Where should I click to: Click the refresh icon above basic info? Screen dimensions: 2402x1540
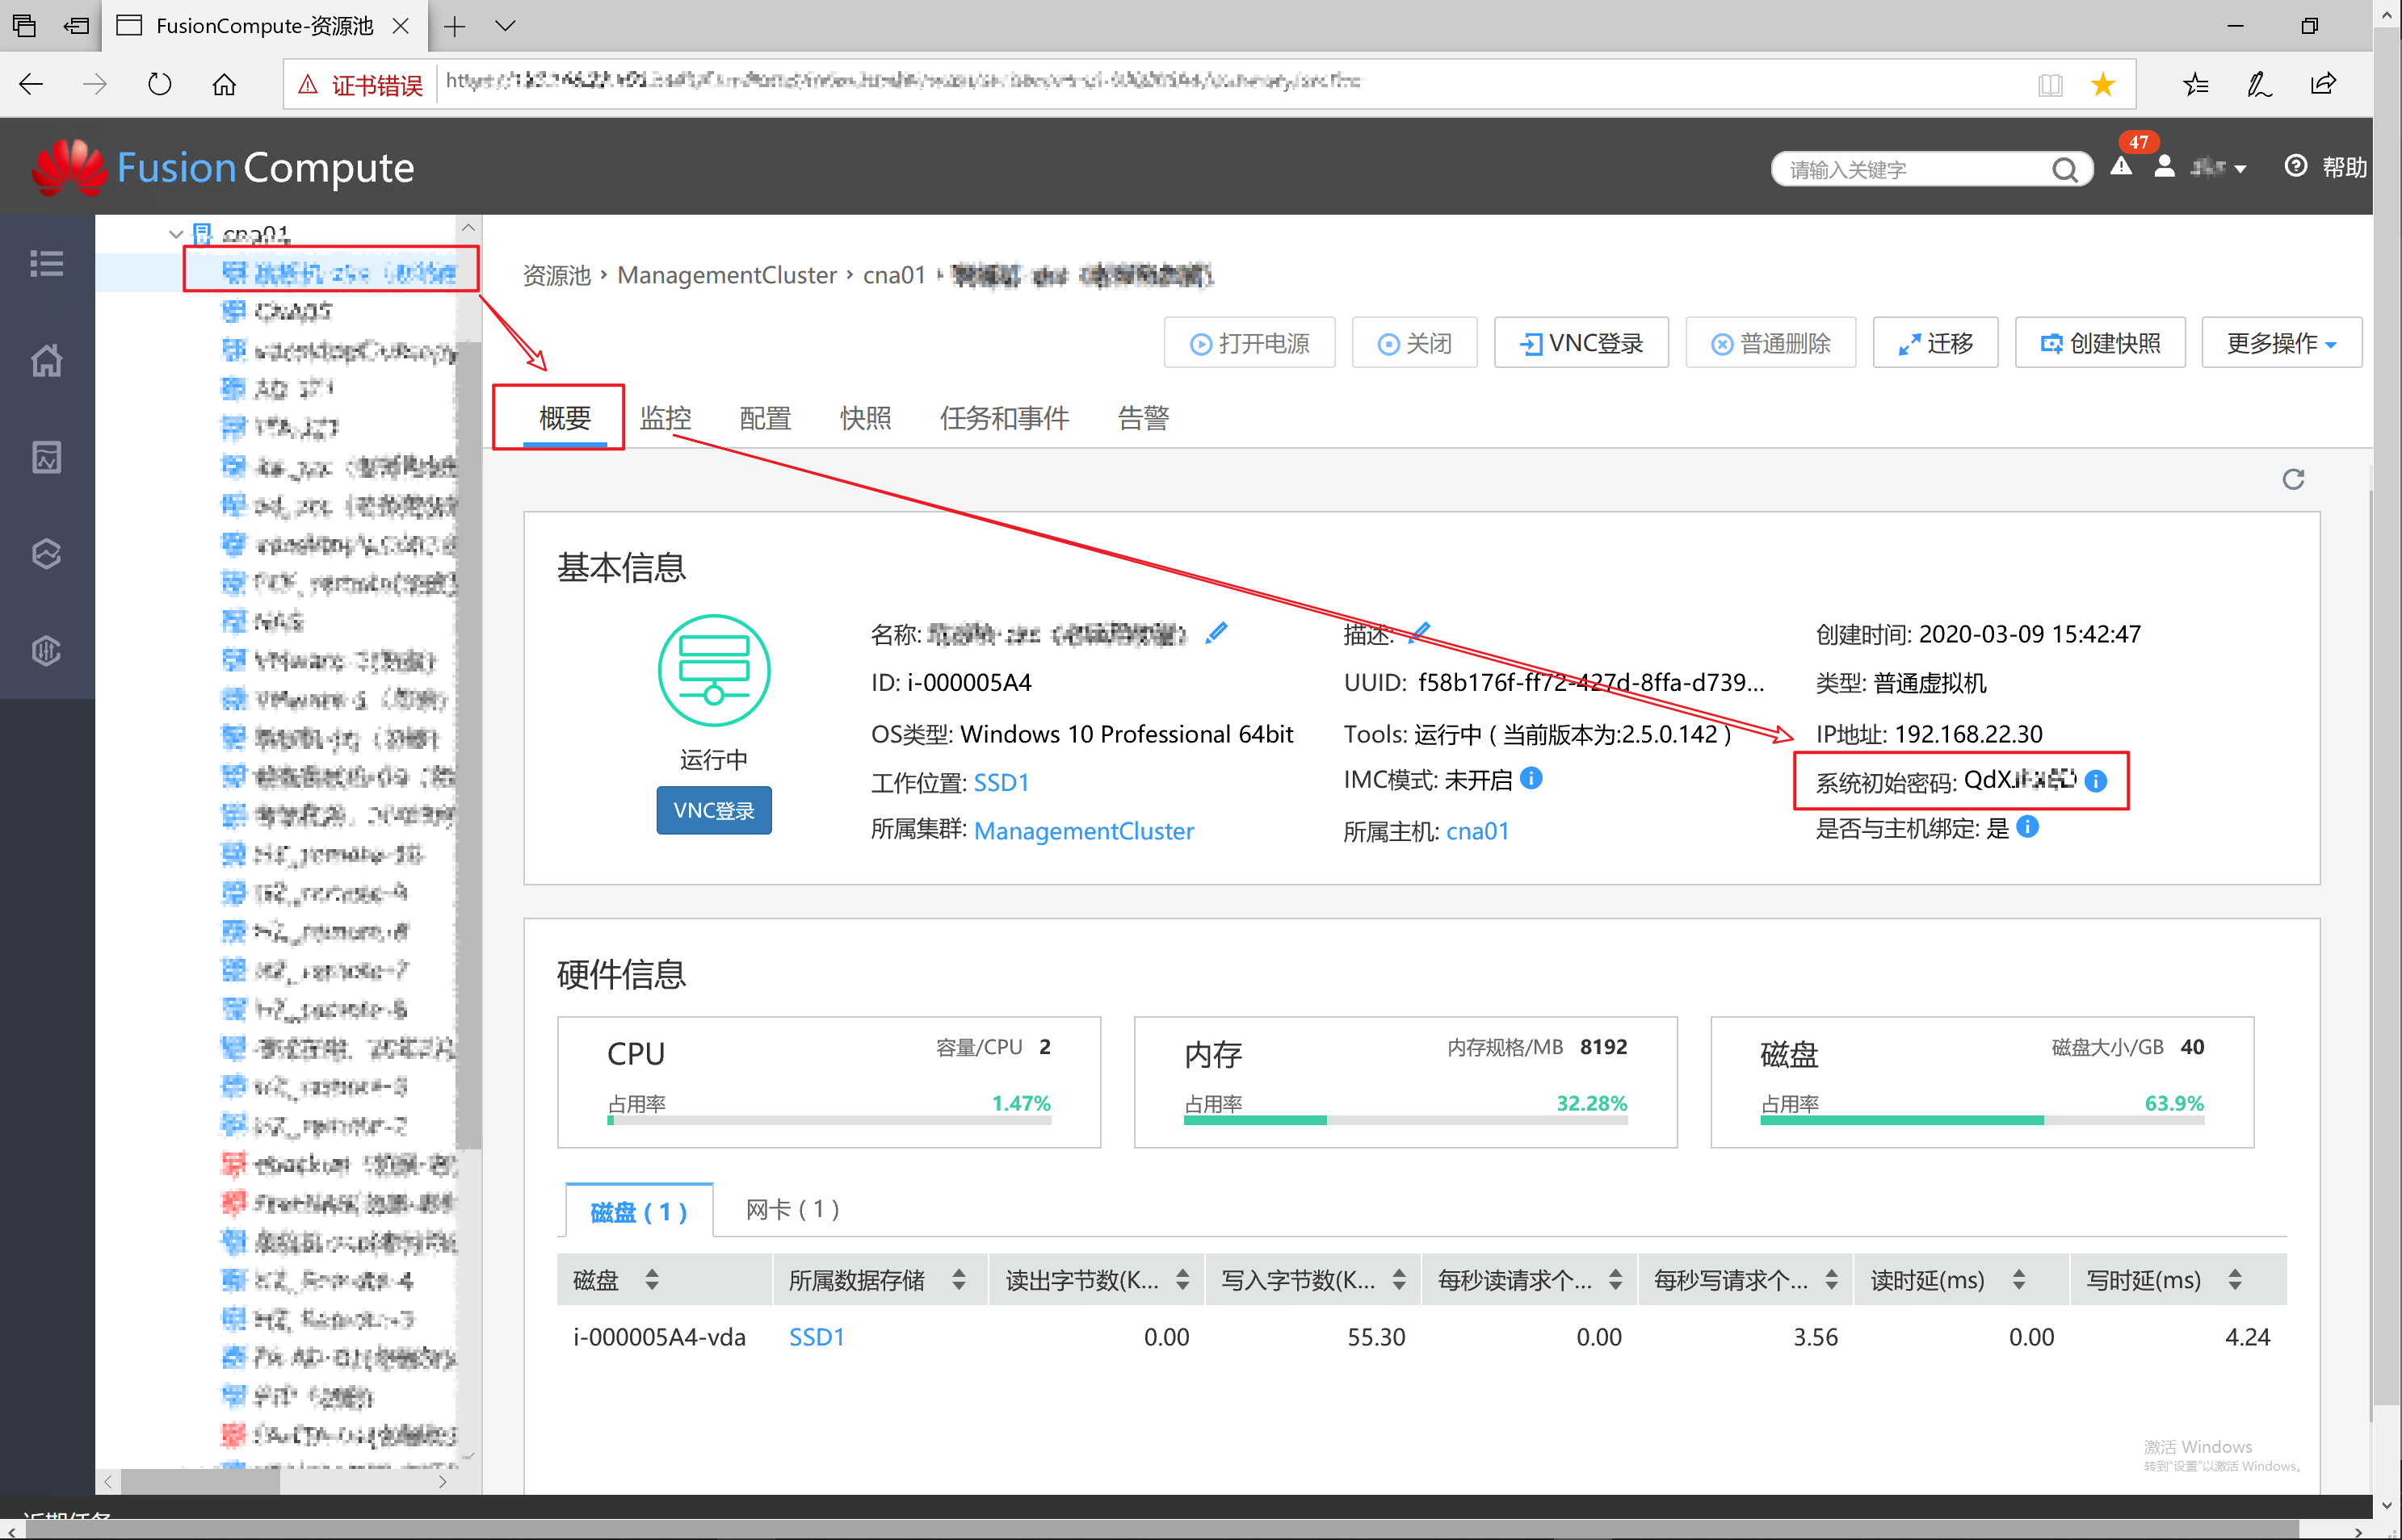(x=2293, y=480)
